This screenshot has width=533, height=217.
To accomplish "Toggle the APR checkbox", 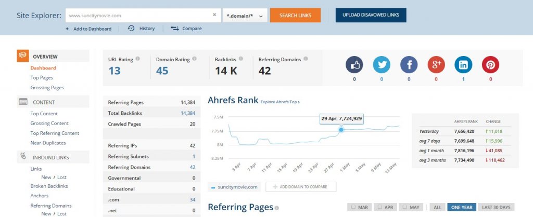I will click(380, 207).
